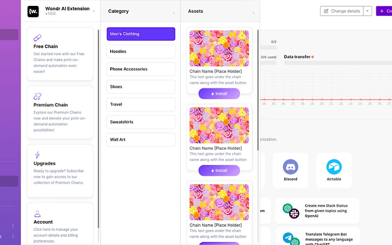This screenshot has width=392, height=245.
Task: Click the third Chain Name [Place Holder] title
Action: 216,225
